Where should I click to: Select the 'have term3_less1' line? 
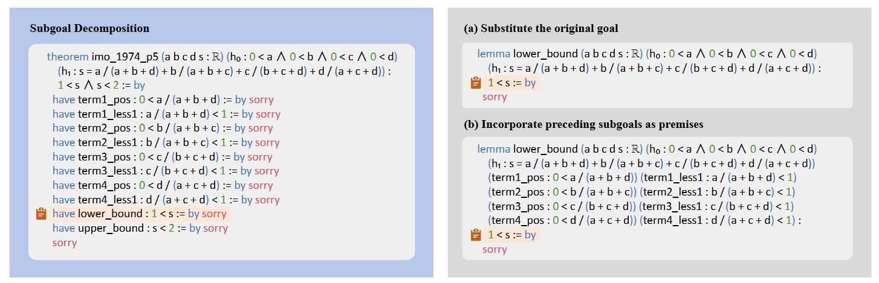[166, 171]
